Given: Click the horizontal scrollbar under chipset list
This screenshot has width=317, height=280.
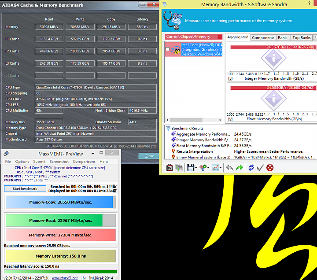Looking at the screenshot, I should pos(194,120).
